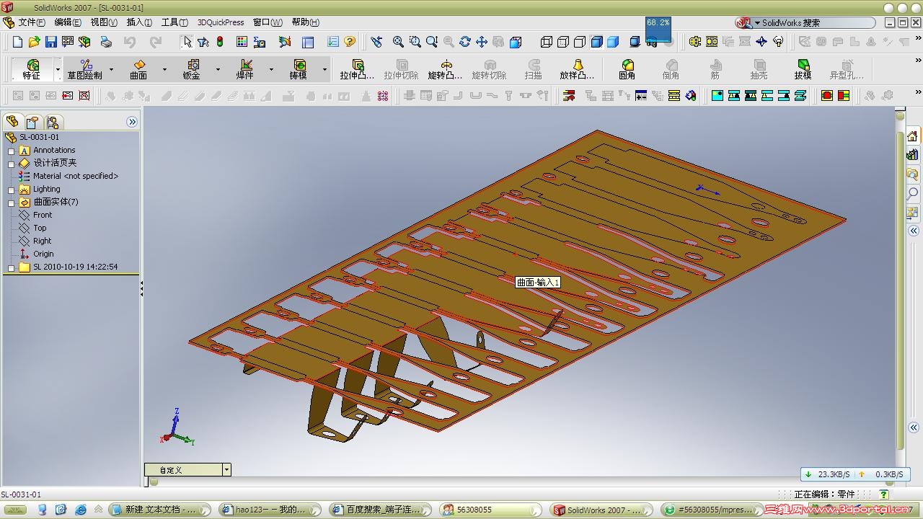Screen dimensions: 923x519
Task: Open the dropdown arrow next to 草图绘制
Action: (x=111, y=69)
